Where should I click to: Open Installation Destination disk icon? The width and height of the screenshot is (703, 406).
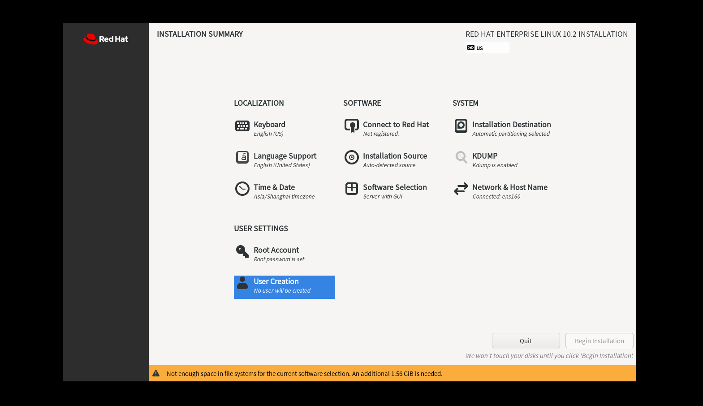point(461,126)
